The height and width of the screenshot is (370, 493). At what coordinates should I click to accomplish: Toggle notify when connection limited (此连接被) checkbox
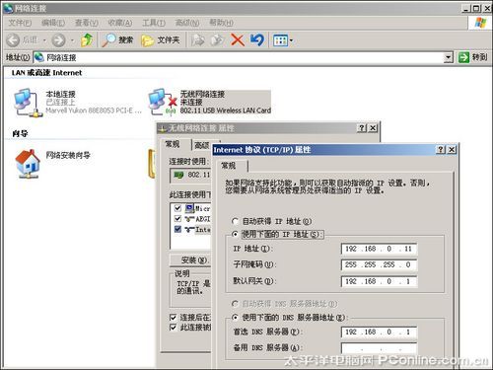click(173, 328)
